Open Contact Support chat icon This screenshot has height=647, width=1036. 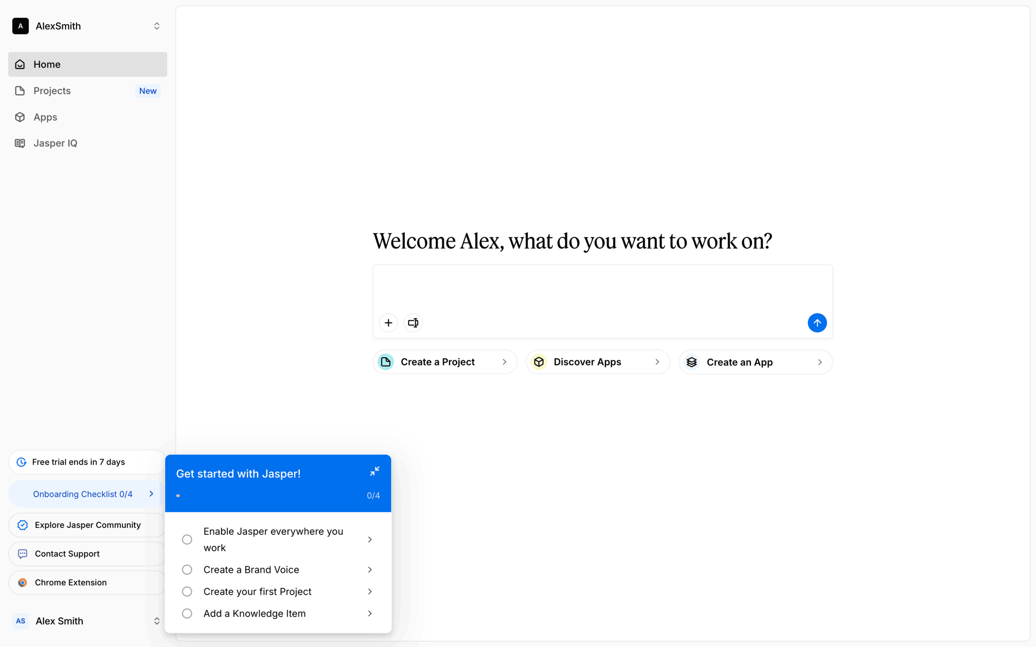pos(23,554)
